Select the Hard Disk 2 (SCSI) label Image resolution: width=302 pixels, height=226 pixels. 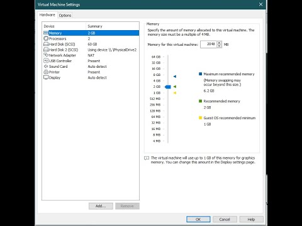[x=64, y=50]
